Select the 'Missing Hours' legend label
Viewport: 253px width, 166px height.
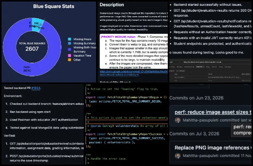point(82,39)
